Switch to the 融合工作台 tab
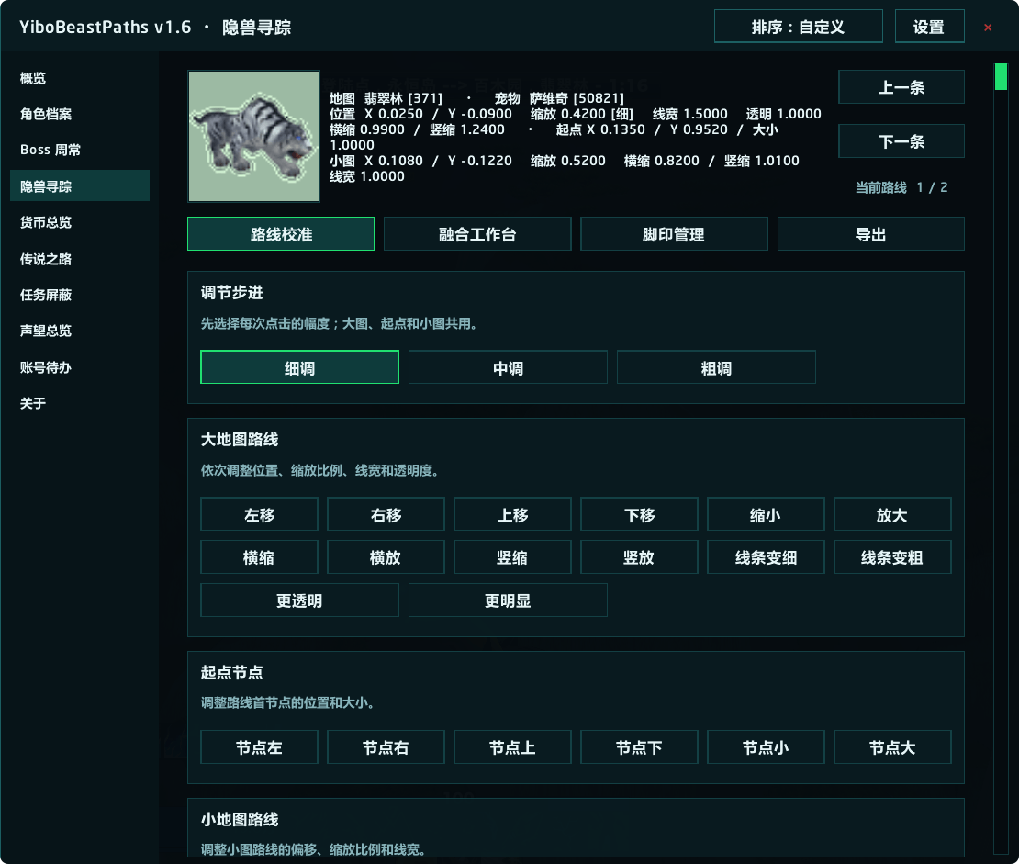The width and height of the screenshot is (1019, 864). point(477,234)
